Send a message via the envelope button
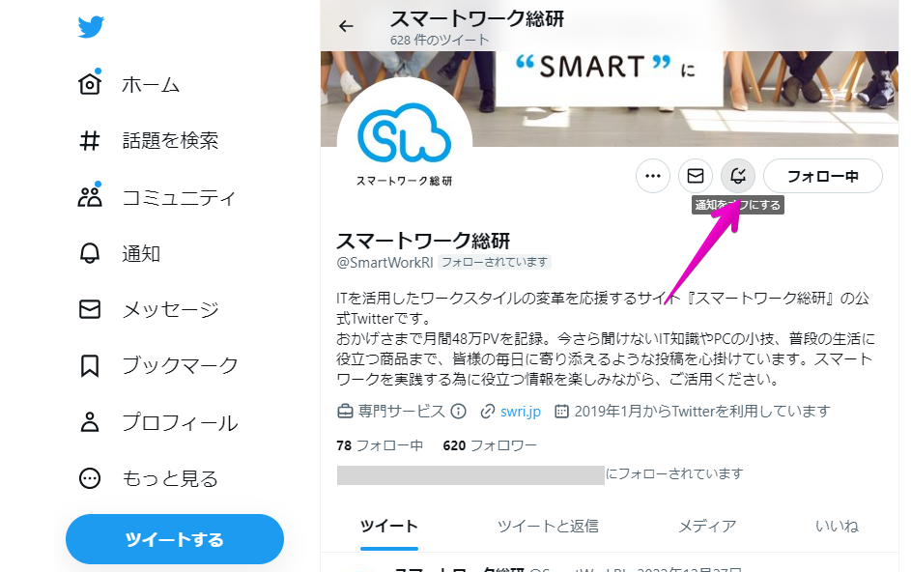 coord(696,176)
